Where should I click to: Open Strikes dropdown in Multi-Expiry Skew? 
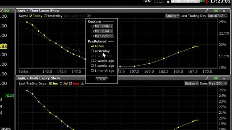pyautogui.click(x=191, y=83)
